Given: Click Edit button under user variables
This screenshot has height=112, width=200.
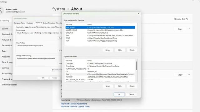Looking at the screenshot, I should pyautogui.click(x=120, y=50).
